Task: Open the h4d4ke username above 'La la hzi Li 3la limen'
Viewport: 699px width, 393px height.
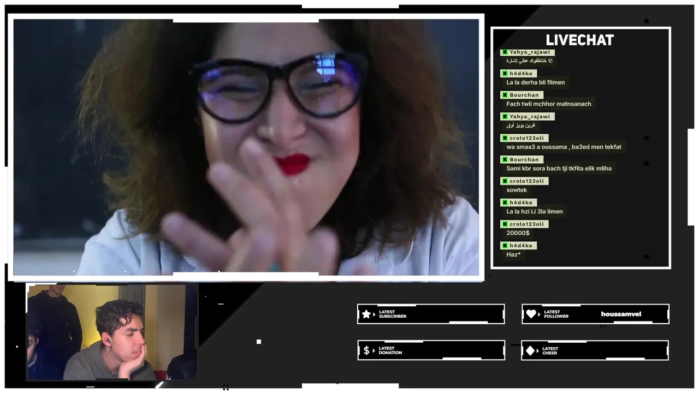Action: click(521, 203)
